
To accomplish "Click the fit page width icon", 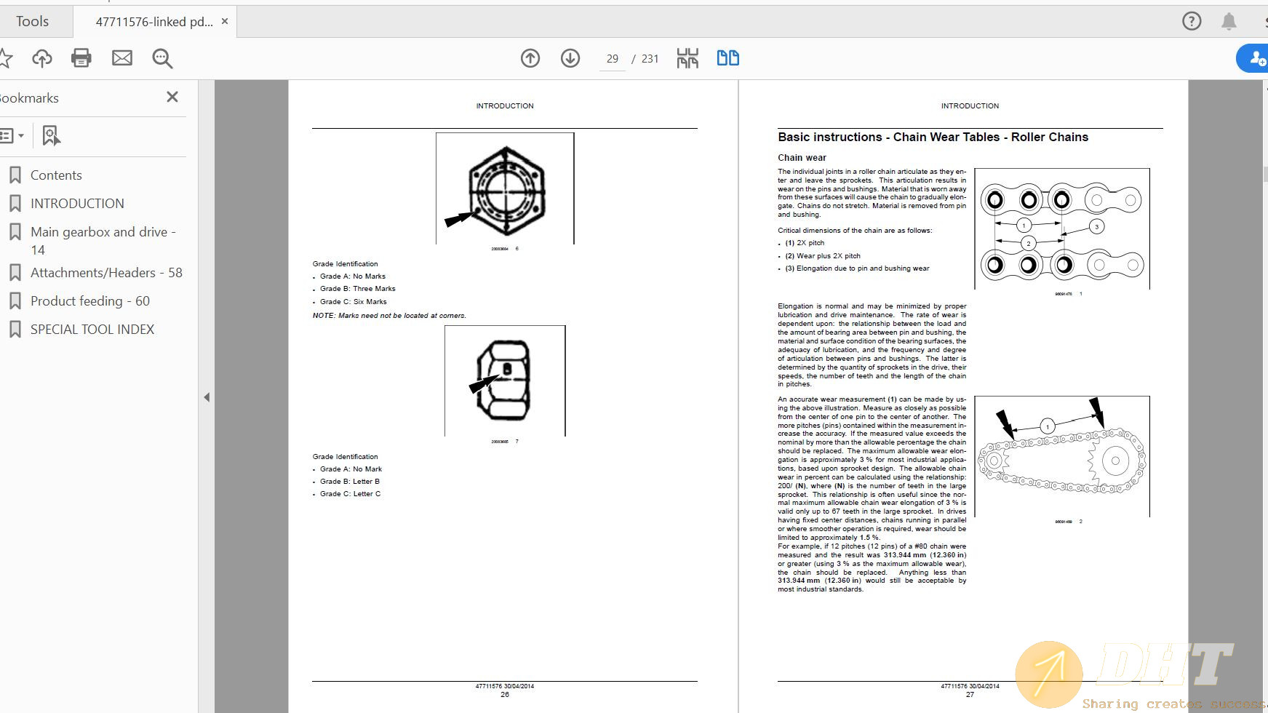I will pyautogui.click(x=687, y=58).
